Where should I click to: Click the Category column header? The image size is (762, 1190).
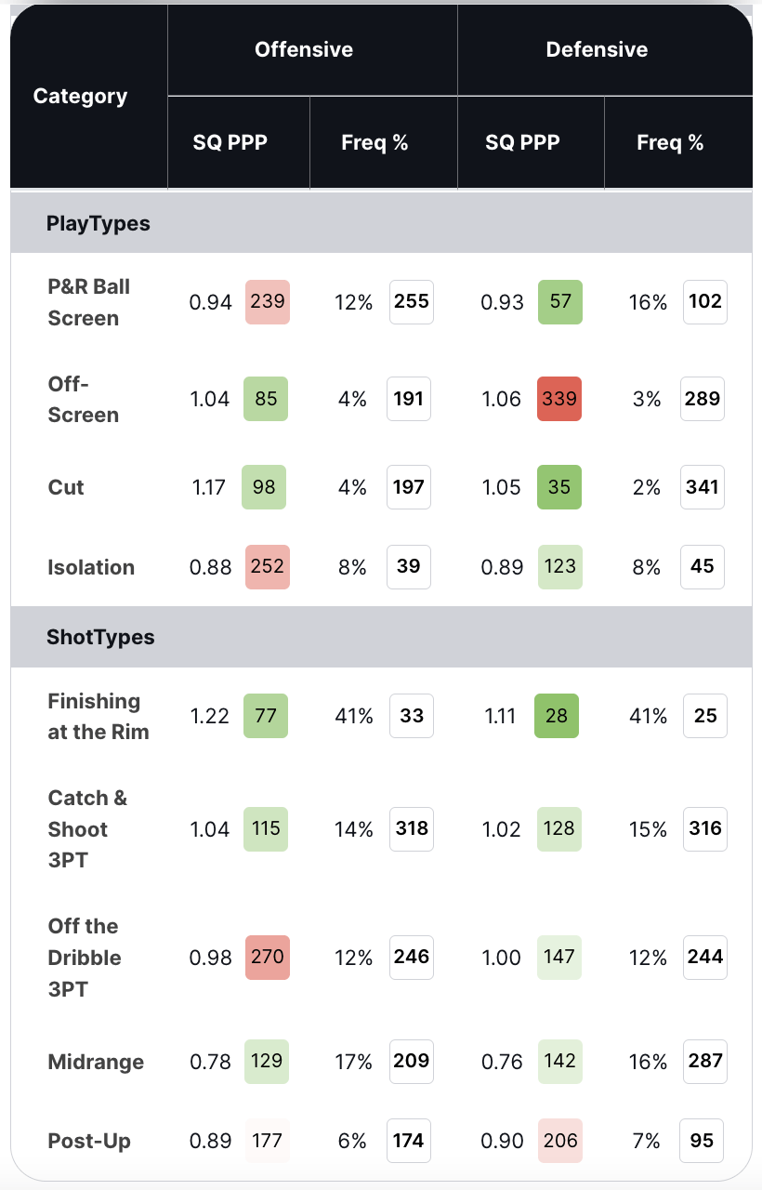[80, 96]
